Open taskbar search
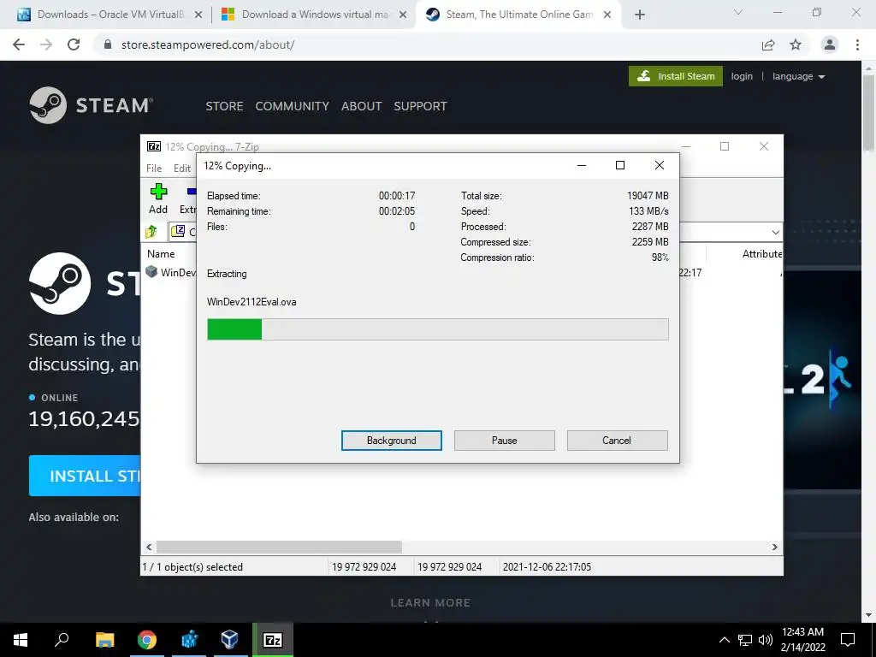The image size is (876, 657). click(x=62, y=640)
